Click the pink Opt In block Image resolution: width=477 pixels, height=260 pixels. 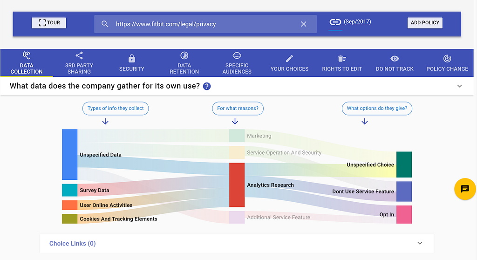pos(404,214)
